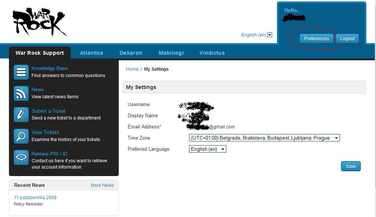Click the War Rock logo
This screenshot has width=376, height=217.
pos(39,22)
